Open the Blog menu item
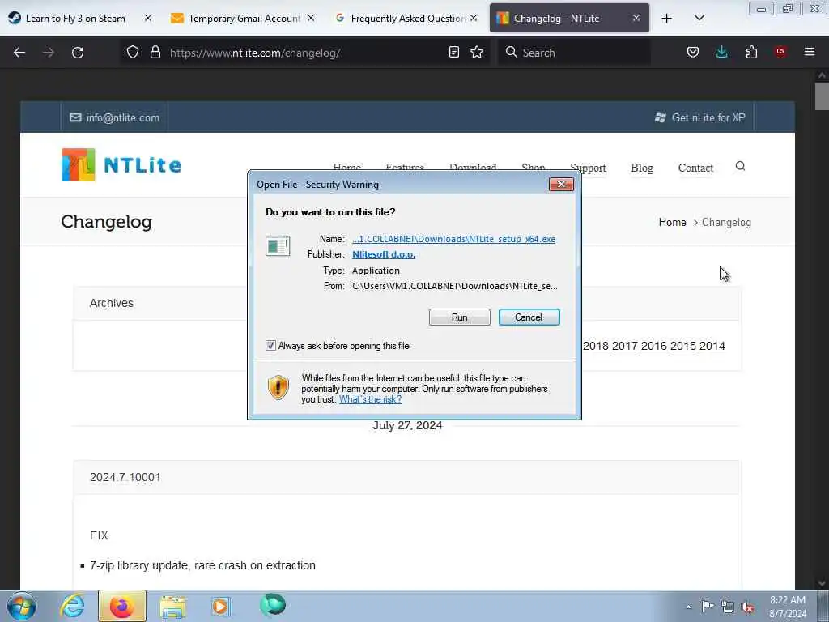 [642, 168]
